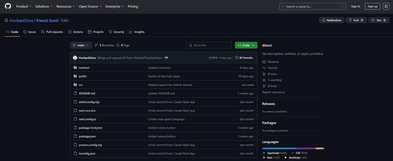Open the Enterprise dropdown
Viewport: 393px width, 161px height.
(115, 6)
